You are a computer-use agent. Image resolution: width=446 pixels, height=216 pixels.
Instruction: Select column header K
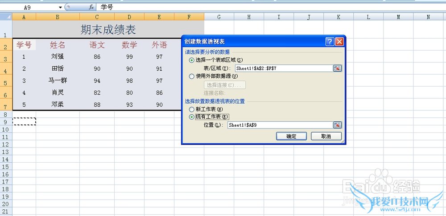point(339,17)
